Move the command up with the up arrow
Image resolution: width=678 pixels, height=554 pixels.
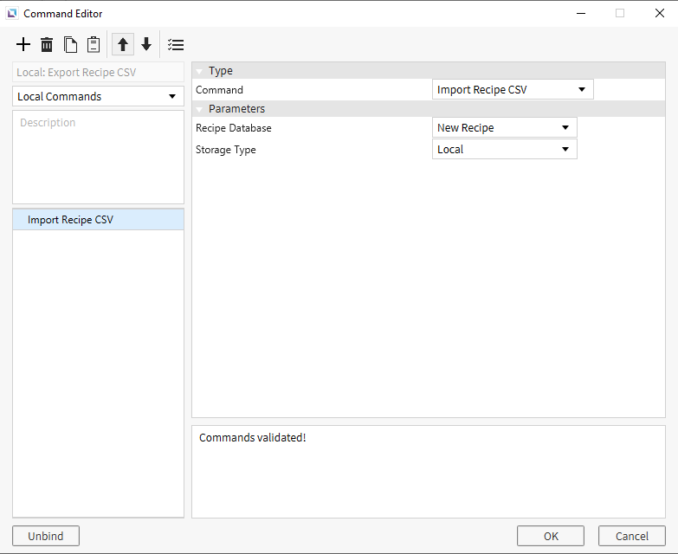tap(123, 44)
